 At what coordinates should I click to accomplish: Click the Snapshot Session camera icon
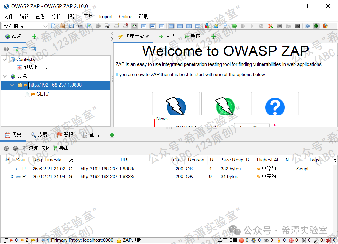coord(80,26)
